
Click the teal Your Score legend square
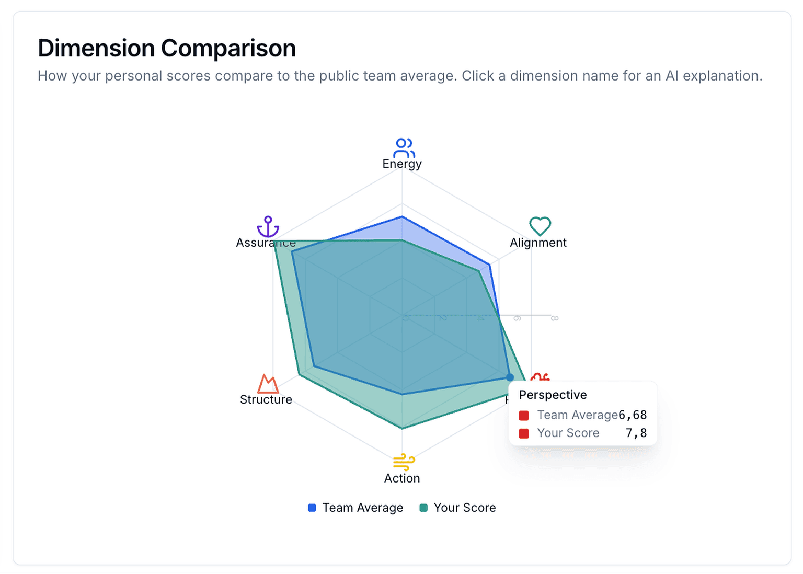pos(423,507)
